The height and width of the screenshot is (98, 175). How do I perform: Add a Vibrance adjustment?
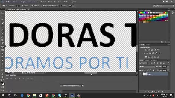pyautogui.click(x=158, y=50)
